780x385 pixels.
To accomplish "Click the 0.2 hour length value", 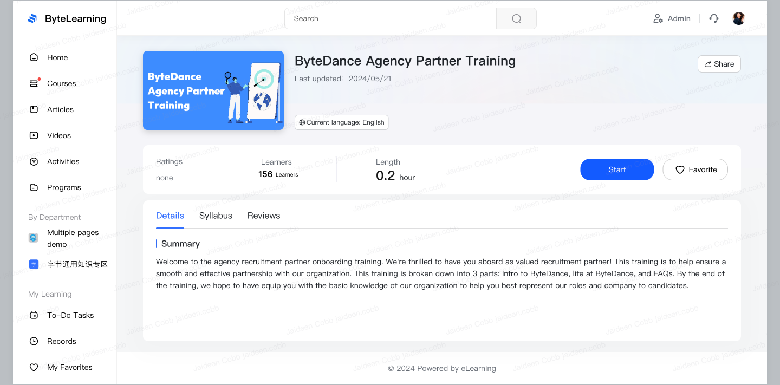I will tap(395, 175).
